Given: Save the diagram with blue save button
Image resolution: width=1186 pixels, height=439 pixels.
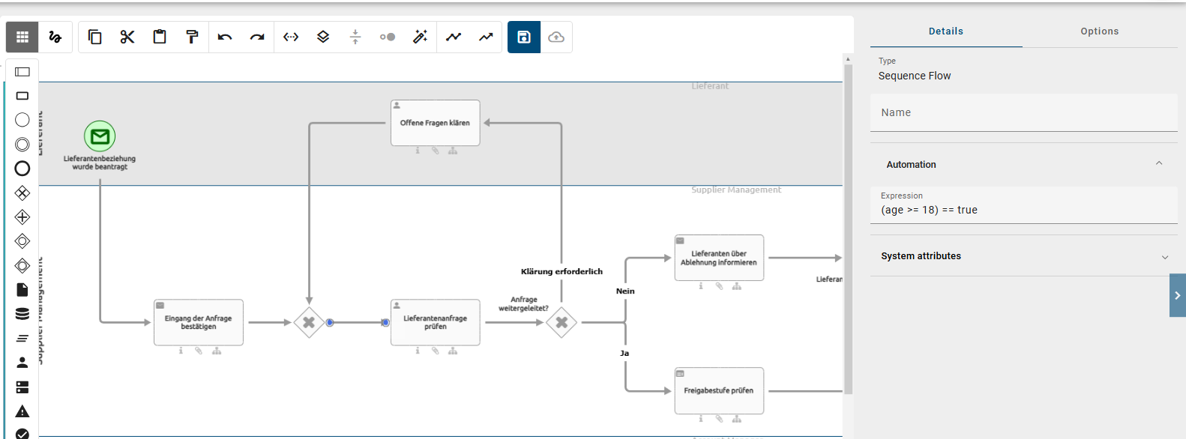Looking at the screenshot, I should click(524, 37).
